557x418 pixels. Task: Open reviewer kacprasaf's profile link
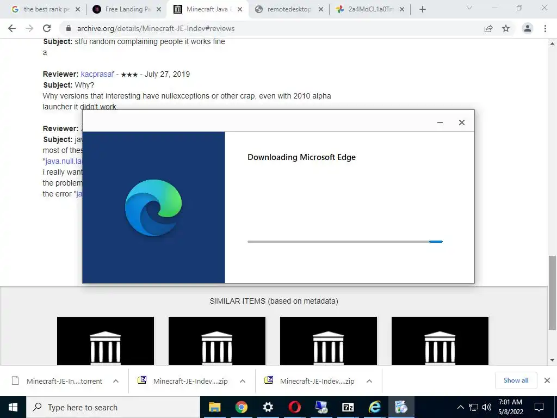97,74
